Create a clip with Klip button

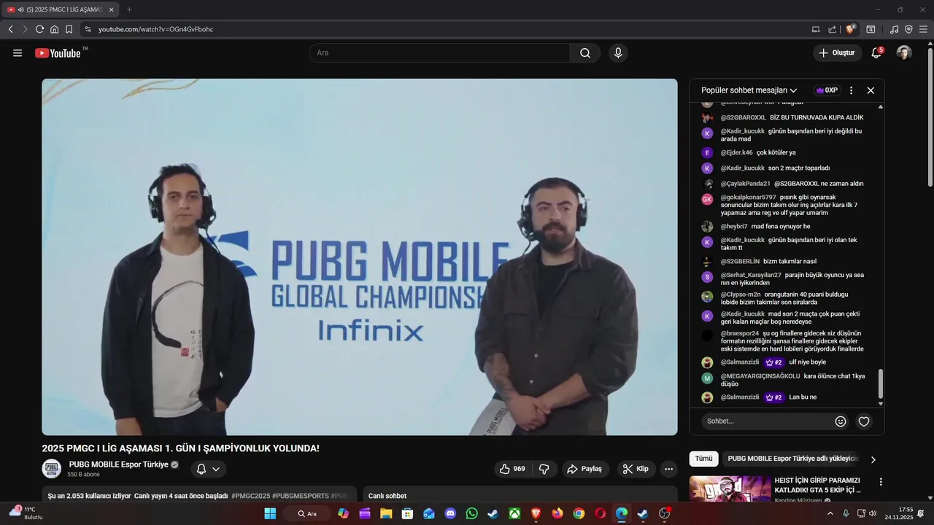pos(636,469)
